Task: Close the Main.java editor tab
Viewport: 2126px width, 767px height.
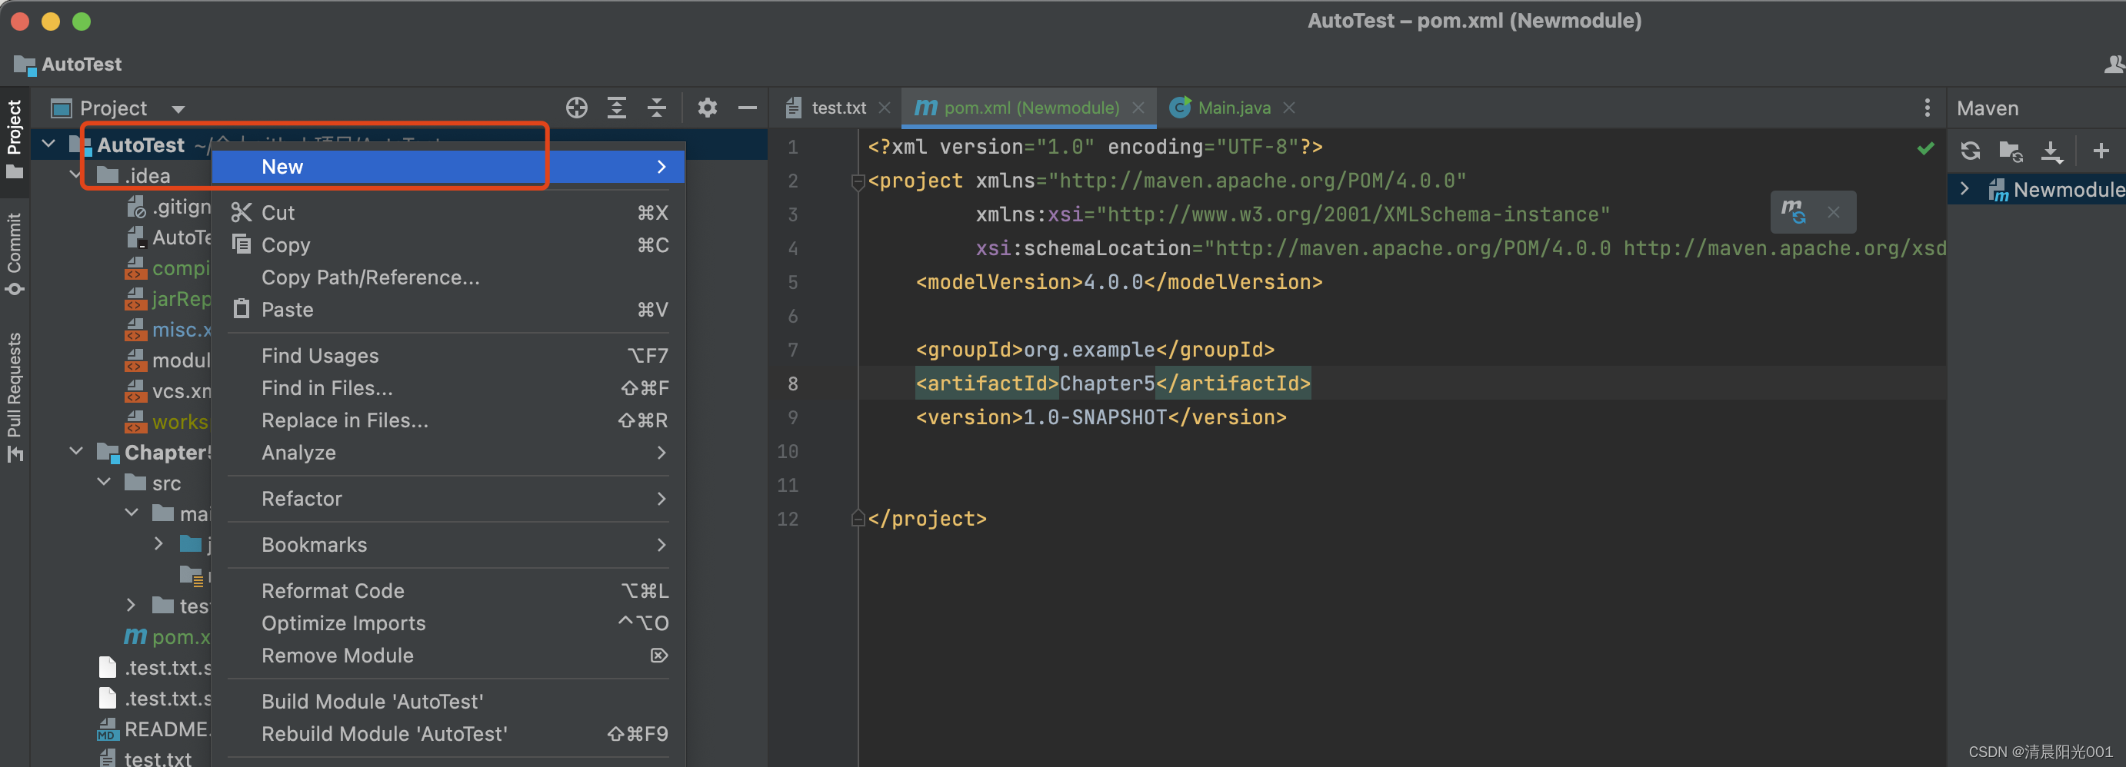Action: tap(1288, 108)
